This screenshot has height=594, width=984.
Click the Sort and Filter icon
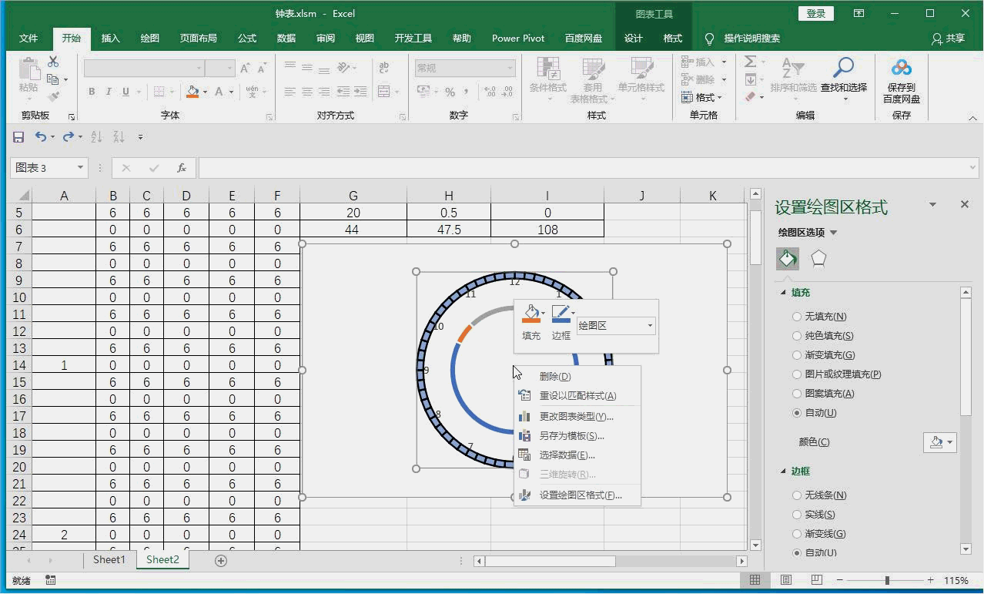click(x=793, y=68)
